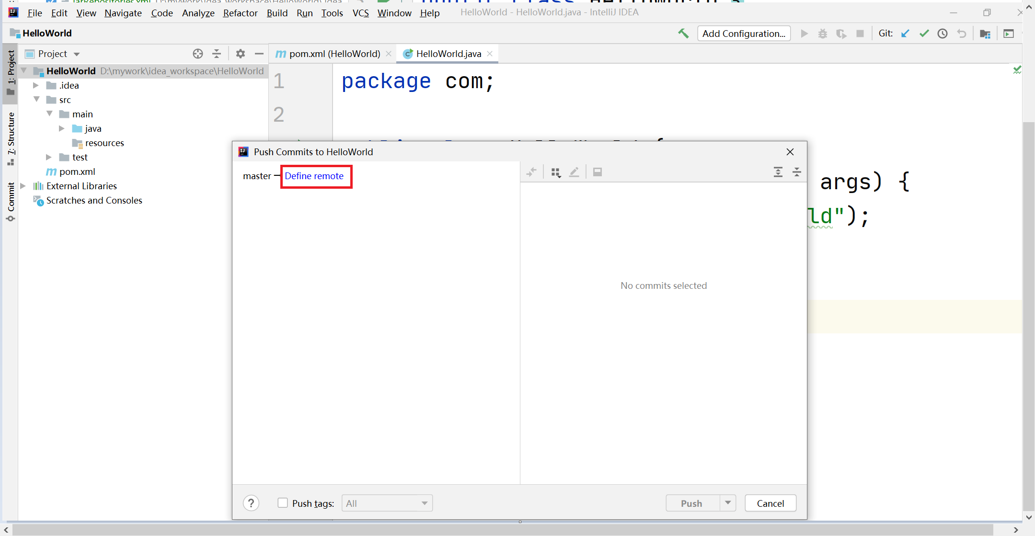Select crosshair locate icon in Project panel
The width and height of the screenshot is (1035, 536).
(x=197, y=54)
